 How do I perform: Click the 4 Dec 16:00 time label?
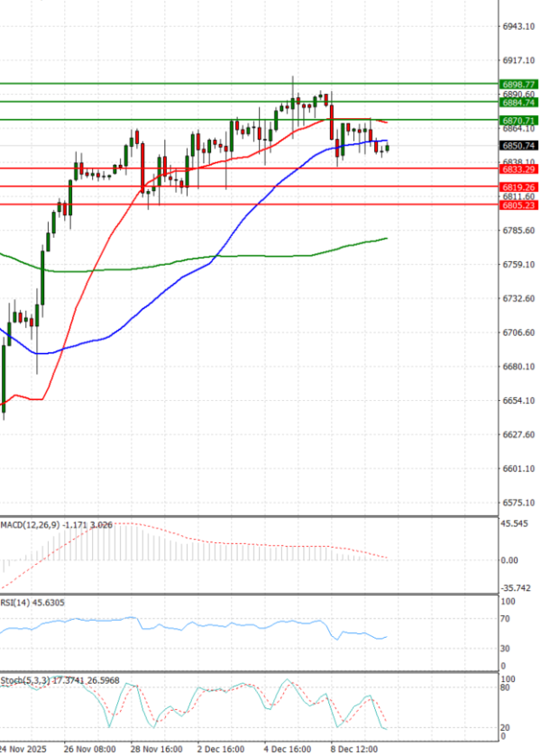(289, 748)
